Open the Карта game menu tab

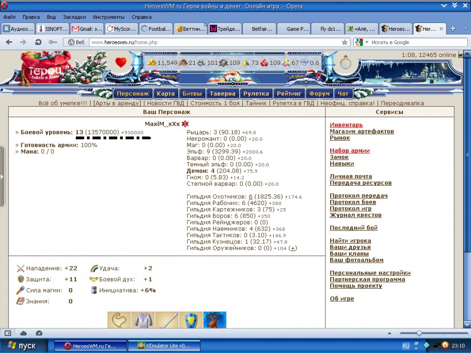pos(165,94)
